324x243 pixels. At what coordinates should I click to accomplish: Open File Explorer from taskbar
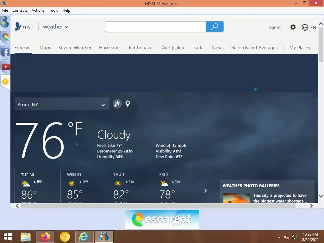point(26,237)
